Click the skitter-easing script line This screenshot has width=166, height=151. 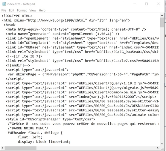click(x=82, y=110)
